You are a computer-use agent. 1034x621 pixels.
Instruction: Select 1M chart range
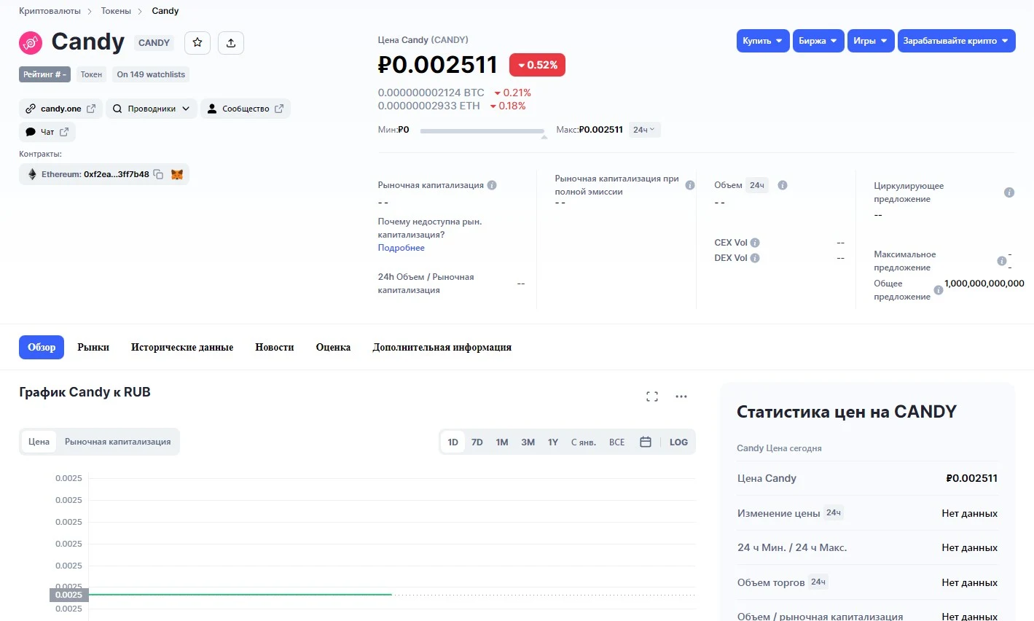(x=502, y=442)
